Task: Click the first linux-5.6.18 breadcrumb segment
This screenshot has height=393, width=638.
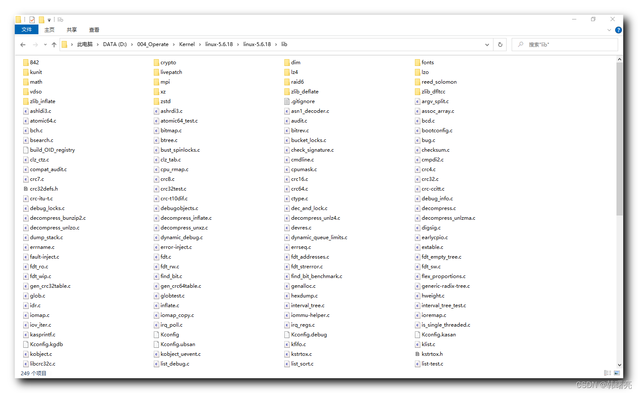Action: click(219, 44)
